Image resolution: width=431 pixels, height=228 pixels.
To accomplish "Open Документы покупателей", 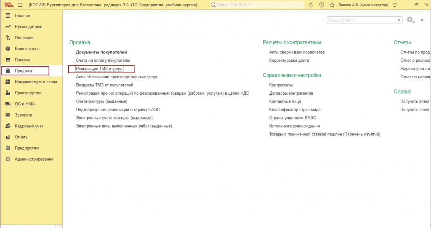I will tap(101, 52).
